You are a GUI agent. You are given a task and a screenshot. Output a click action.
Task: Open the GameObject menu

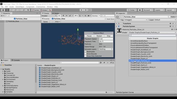20,7
